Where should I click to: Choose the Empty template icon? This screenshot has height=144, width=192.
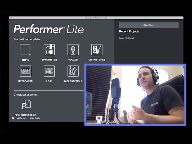coord(25,50)
